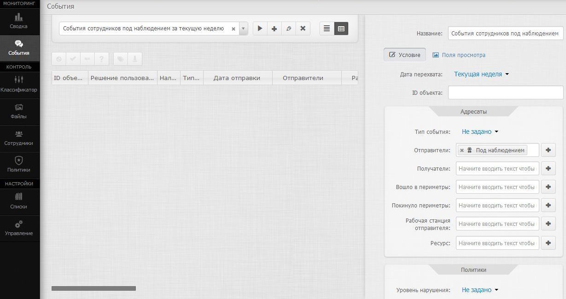
Task: Edit the selected query with pencil icon
Action: (288, 29)
